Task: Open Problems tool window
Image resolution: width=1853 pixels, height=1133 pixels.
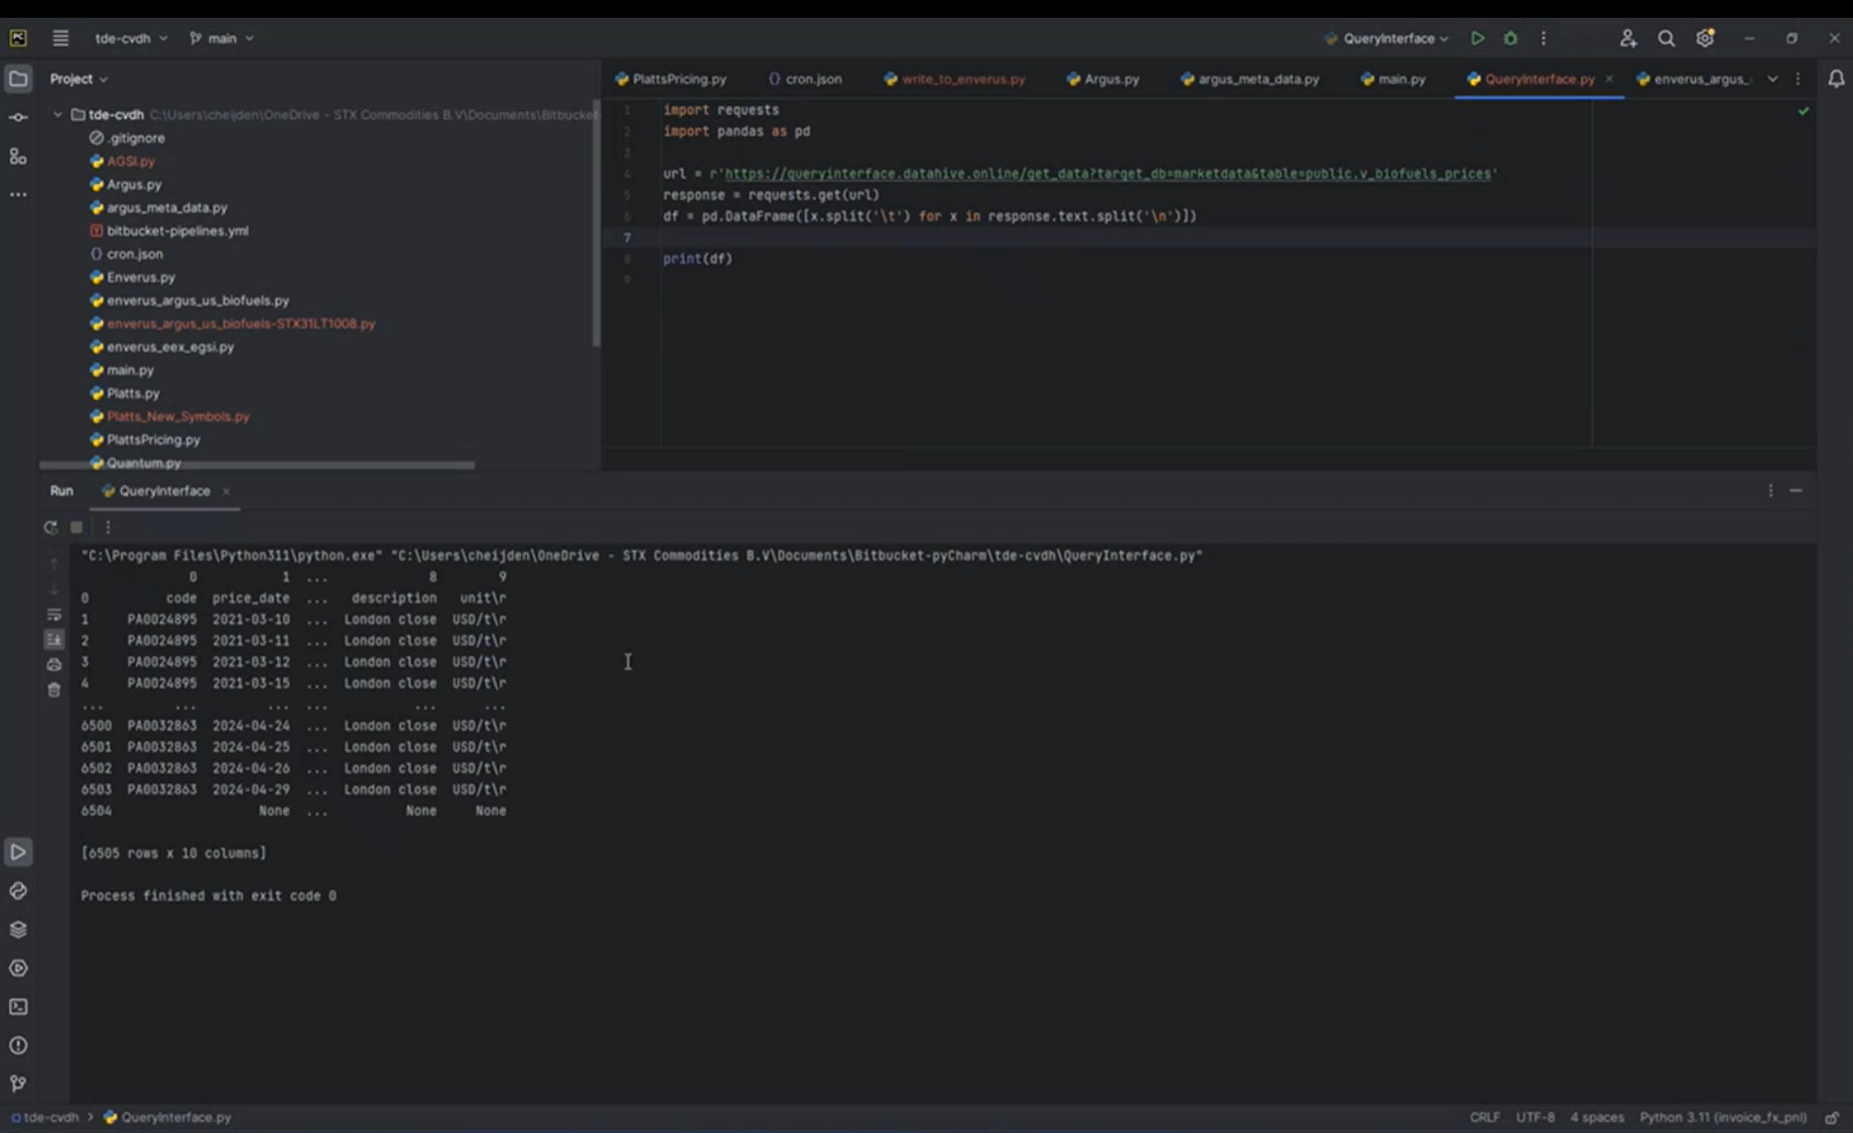Action: point(18,1046)
